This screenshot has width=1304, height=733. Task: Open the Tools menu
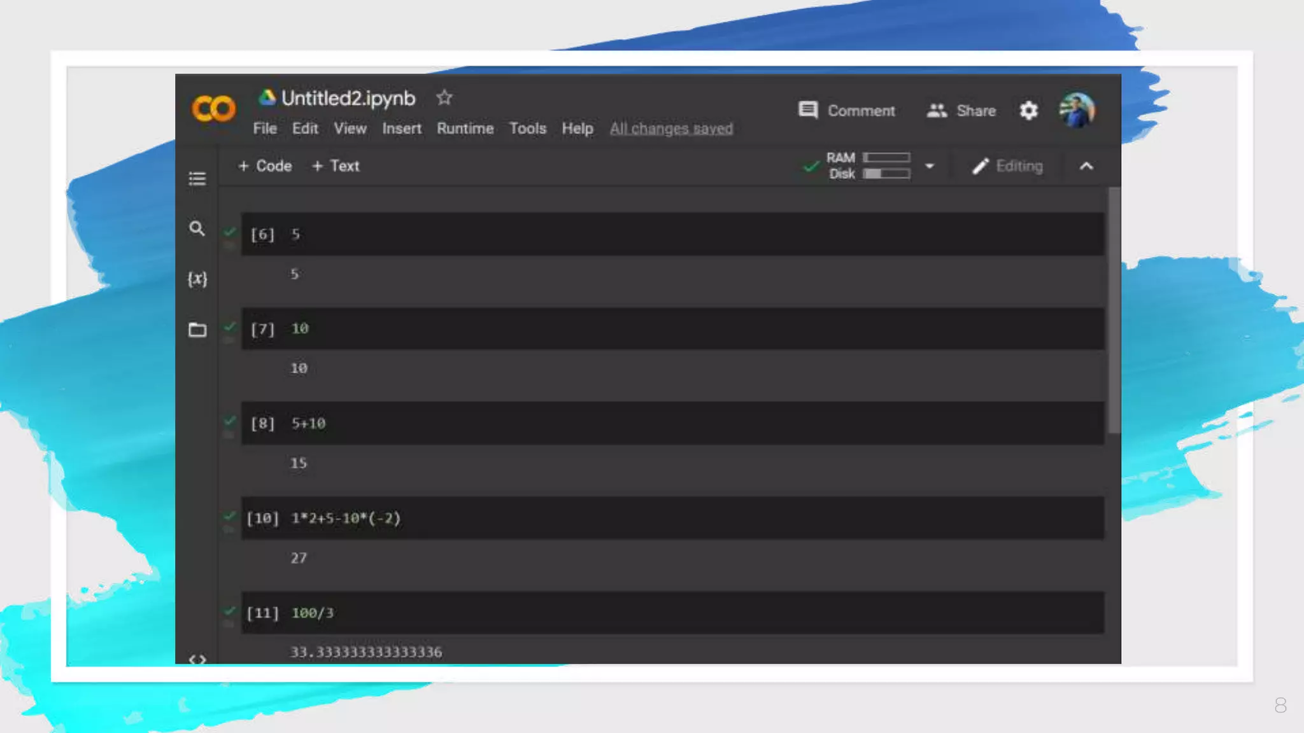pos(527,129)
